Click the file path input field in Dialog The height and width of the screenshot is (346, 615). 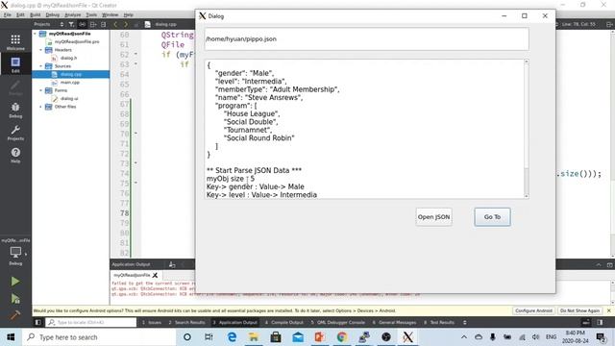(x=366, y=38)
